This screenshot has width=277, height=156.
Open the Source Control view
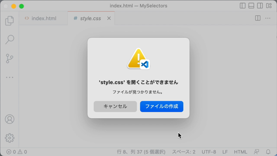(10, 58)
